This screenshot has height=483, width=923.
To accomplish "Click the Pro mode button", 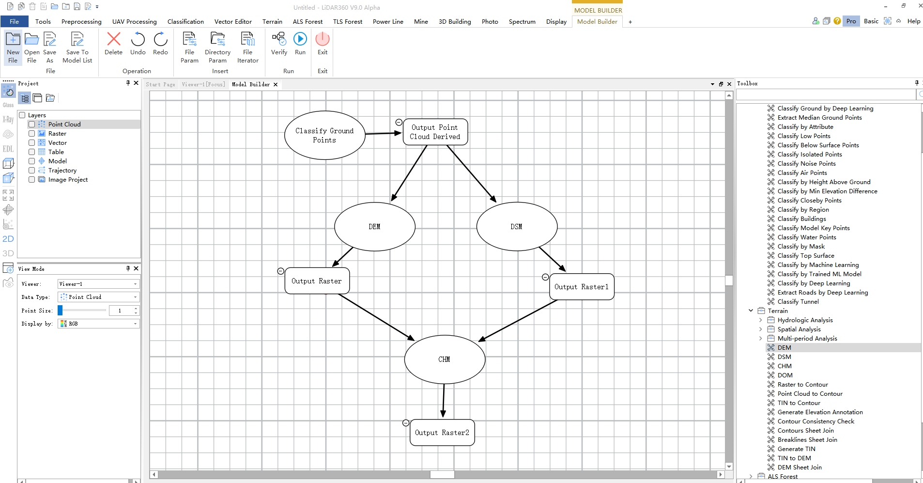I will [x=851, y=21].
